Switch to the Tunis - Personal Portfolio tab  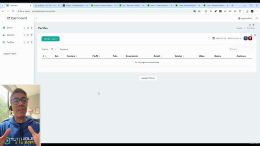click(x=215, y=5)
